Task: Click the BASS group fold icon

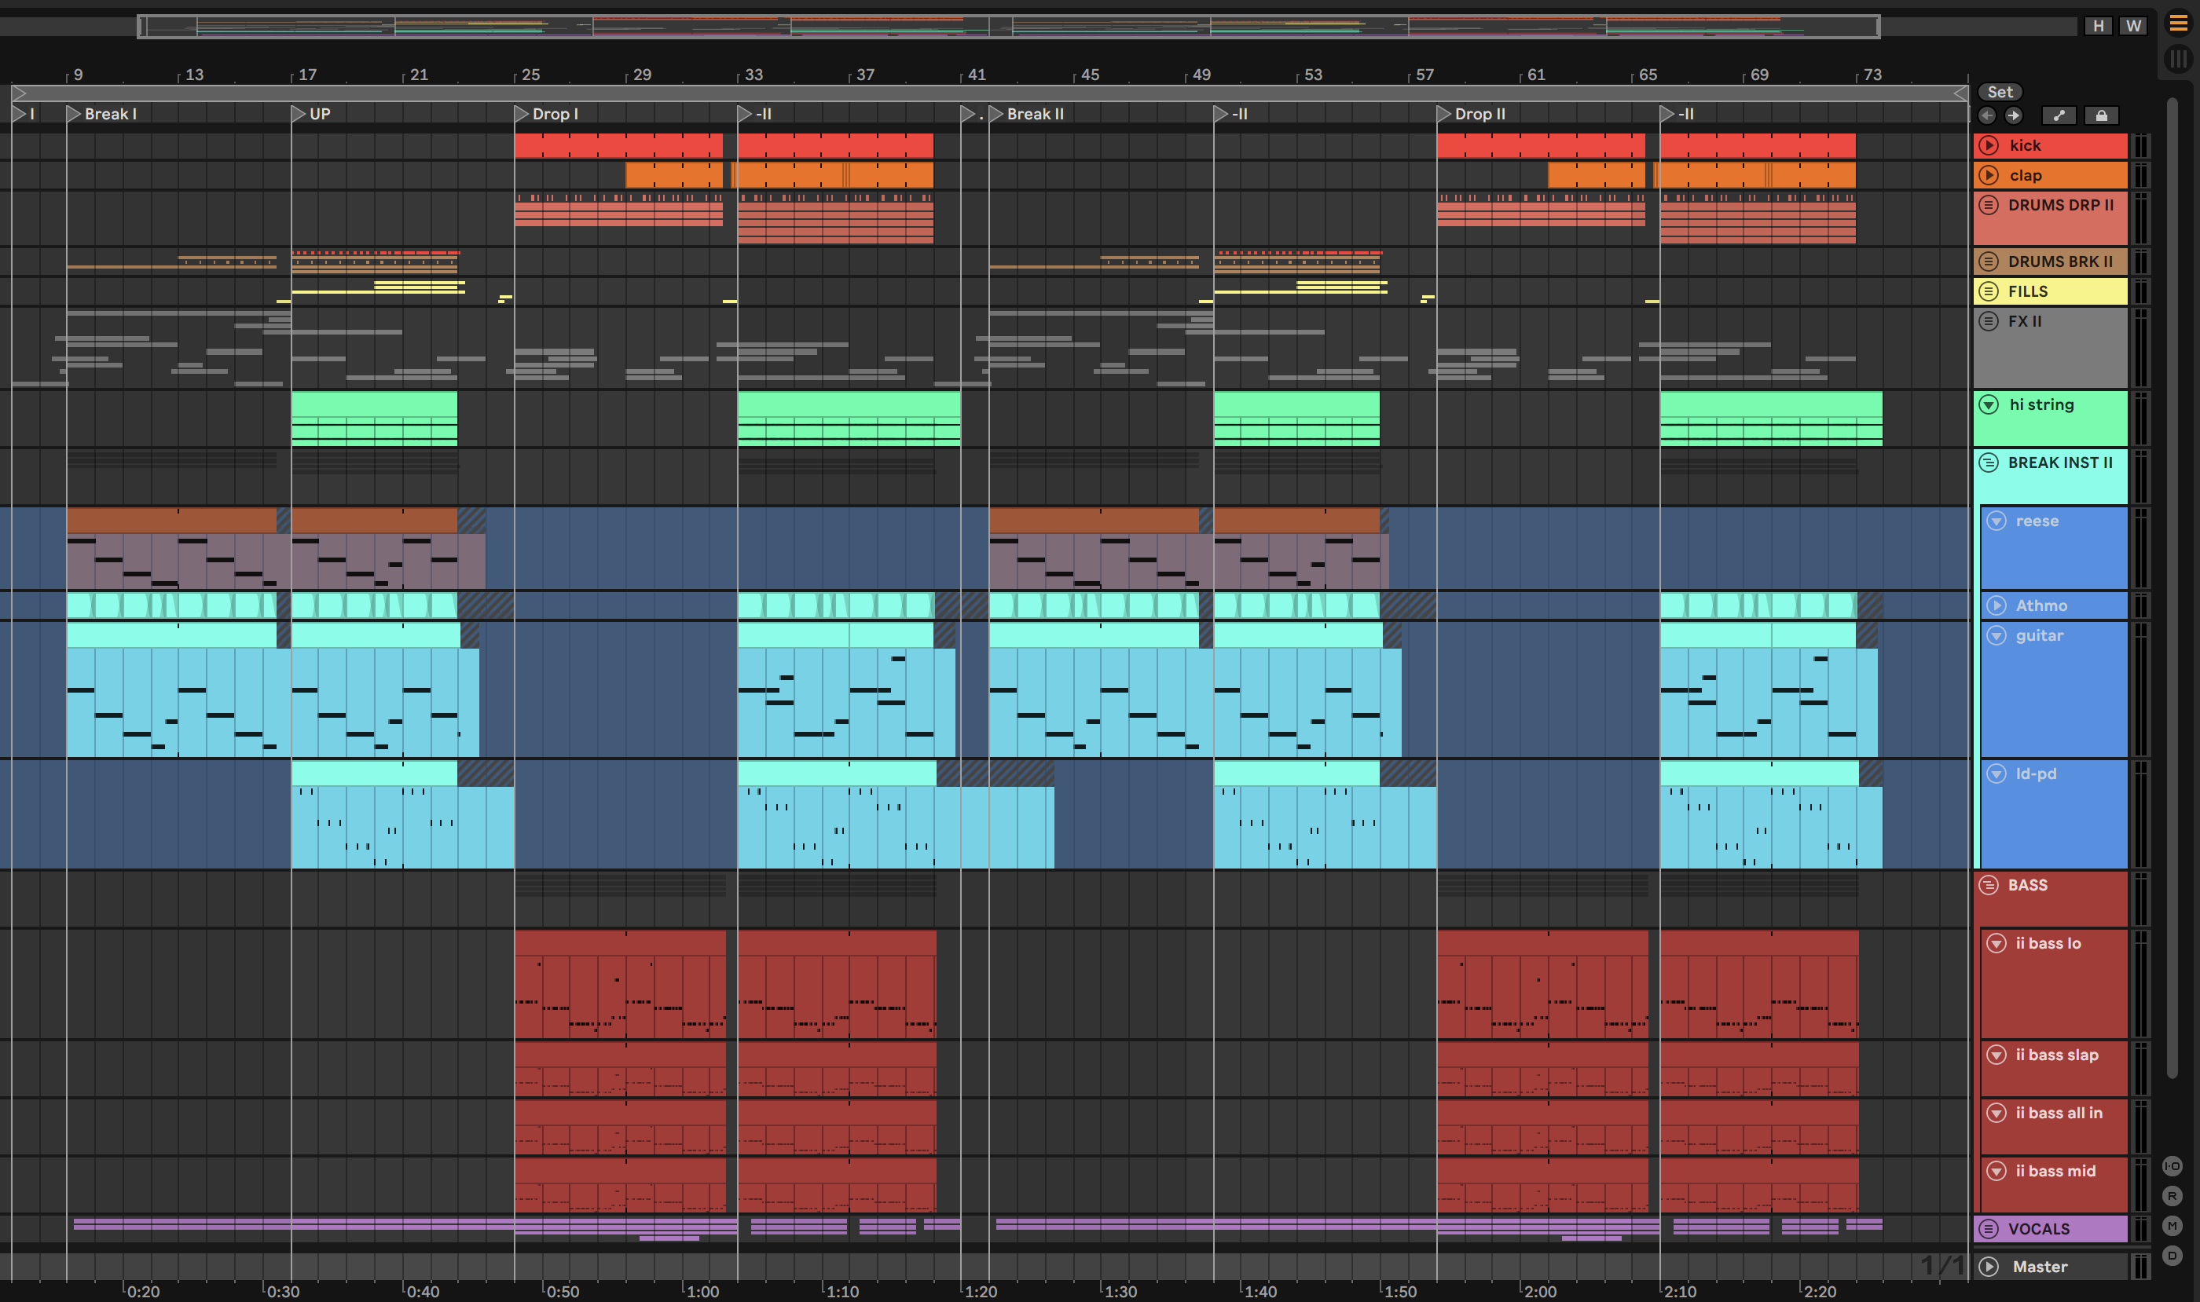Action: point(1989,885)
